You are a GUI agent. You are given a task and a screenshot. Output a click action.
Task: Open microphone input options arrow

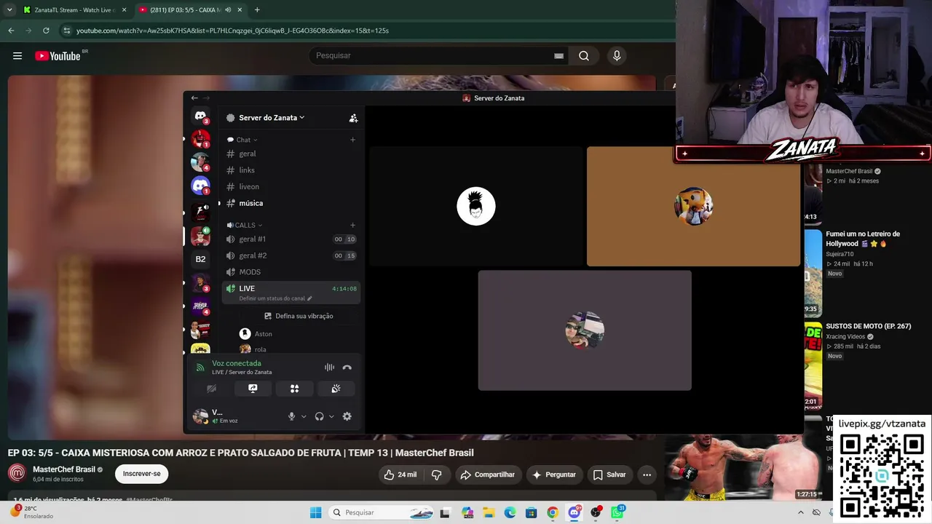pyautogui.click(x=304, y=416)
